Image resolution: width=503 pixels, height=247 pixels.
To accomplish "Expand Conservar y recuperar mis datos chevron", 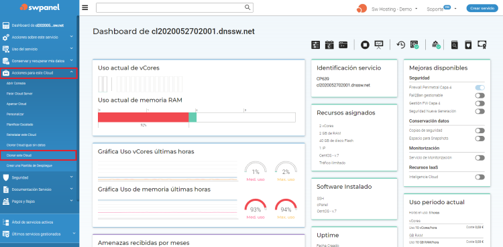I will coord(71,60).
